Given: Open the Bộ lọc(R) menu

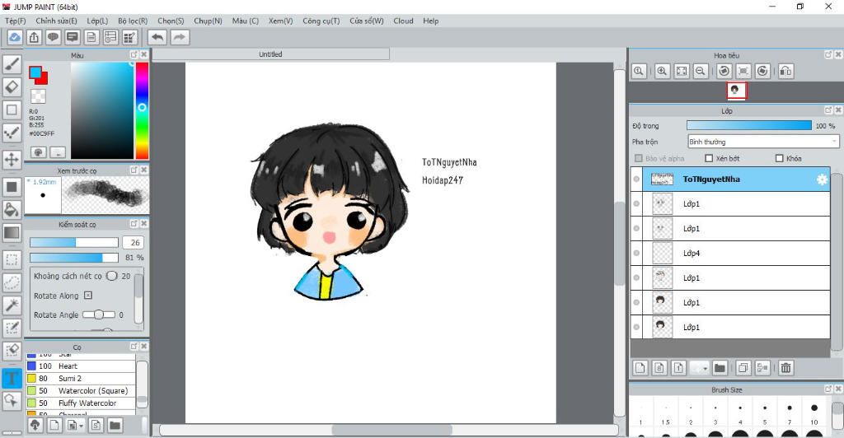Looking at the screenshot, I should point(133,21).
